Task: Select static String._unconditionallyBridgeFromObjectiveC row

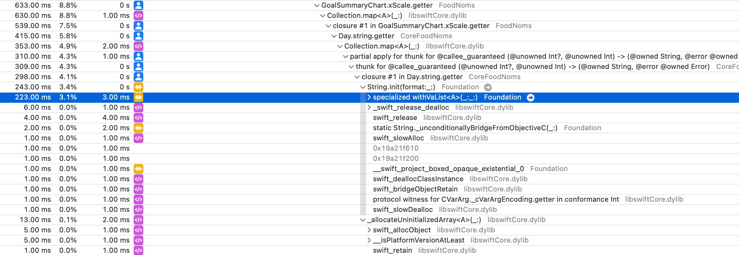Action: point(369,128)
